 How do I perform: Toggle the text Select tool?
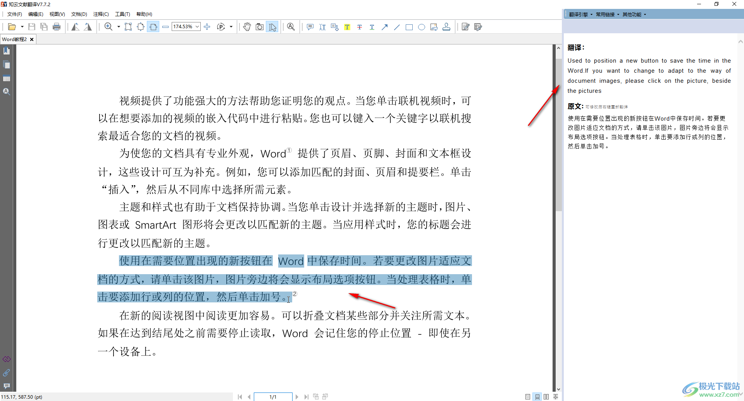pos(272,27)
